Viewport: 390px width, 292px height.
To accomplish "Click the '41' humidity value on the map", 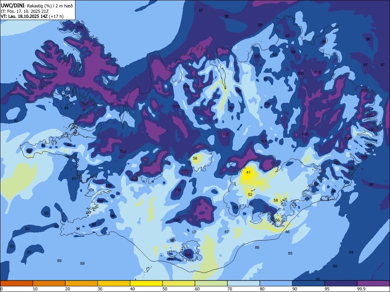I will pos(248,172).
